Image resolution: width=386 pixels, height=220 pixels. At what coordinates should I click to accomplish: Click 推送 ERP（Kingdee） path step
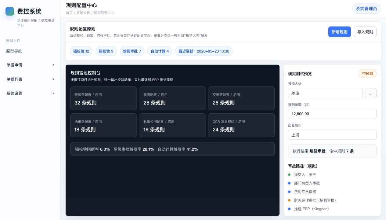pos(312,209)
